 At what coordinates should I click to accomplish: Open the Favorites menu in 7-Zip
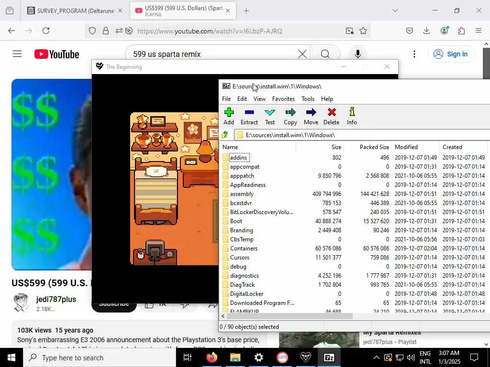pos(283,98)
